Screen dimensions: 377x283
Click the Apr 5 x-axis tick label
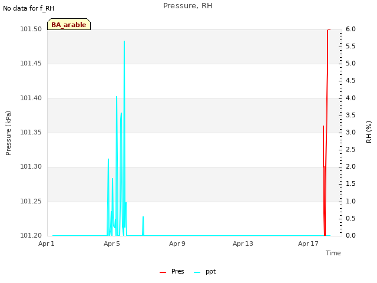[112, 243]
